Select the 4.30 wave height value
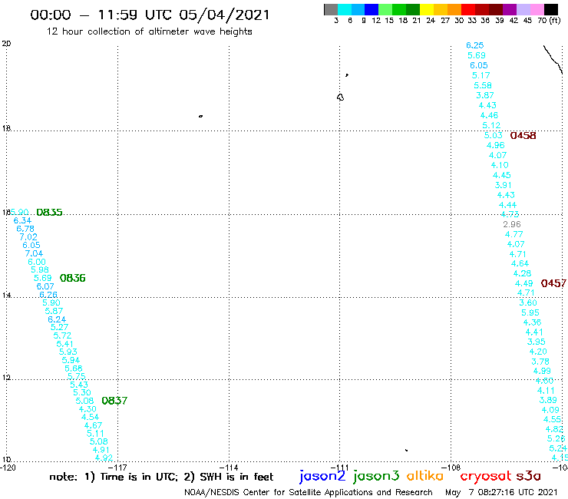Screen dimensions: 568x499 pos(88,408)
